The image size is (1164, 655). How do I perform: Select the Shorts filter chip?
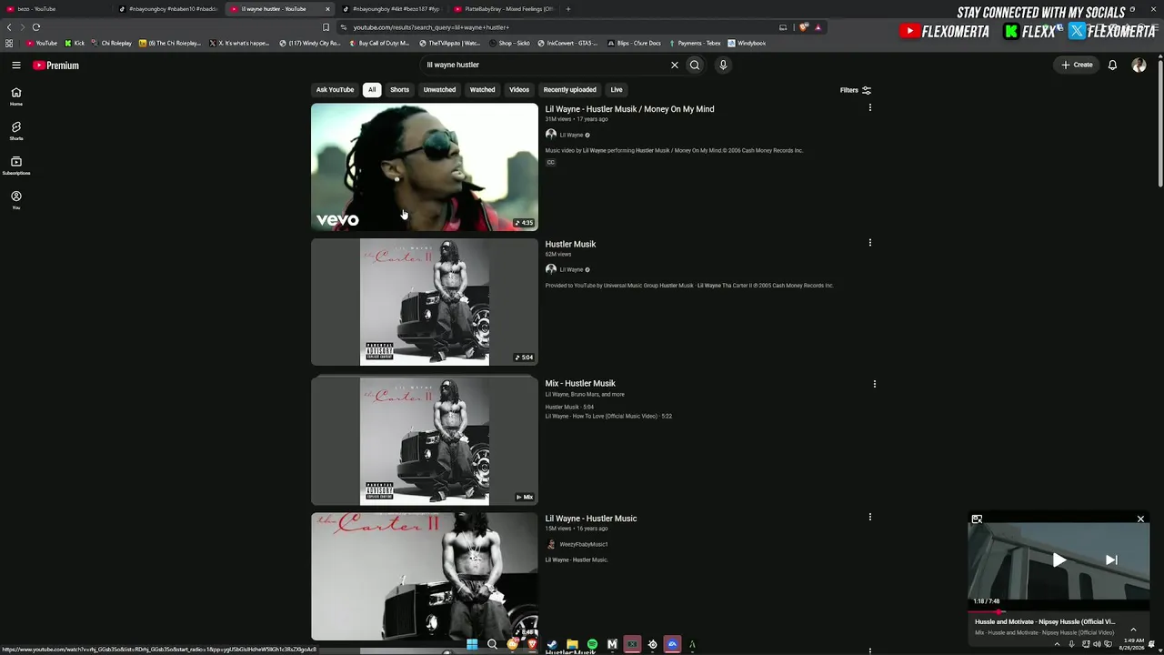tap(400, 90)
